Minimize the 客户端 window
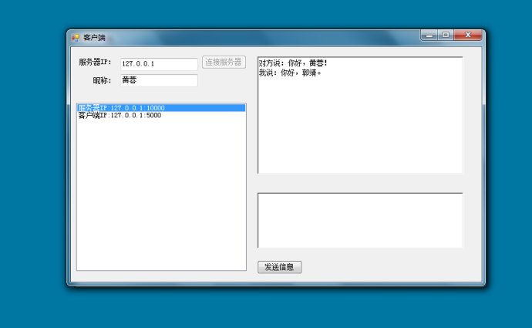Viewport: 532px width, 328px height. tap(429, 36)
